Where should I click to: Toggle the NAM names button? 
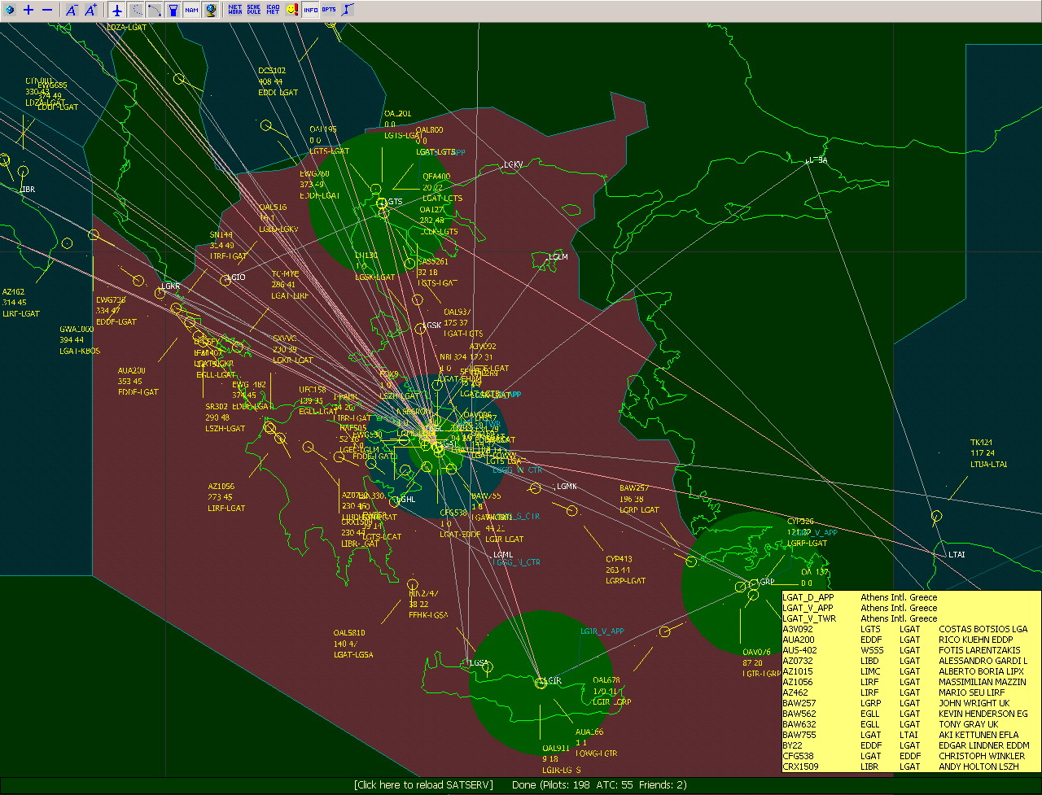point(191,11)
